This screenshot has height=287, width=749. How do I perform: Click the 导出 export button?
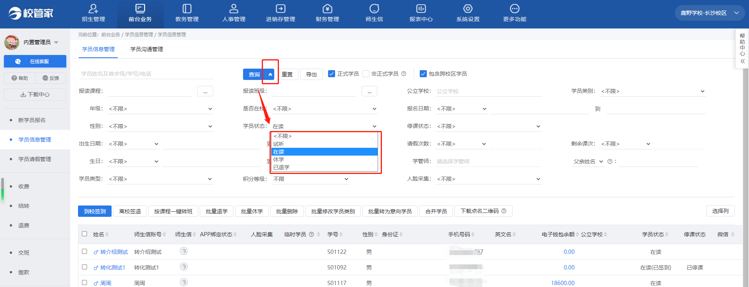[311, 74]
